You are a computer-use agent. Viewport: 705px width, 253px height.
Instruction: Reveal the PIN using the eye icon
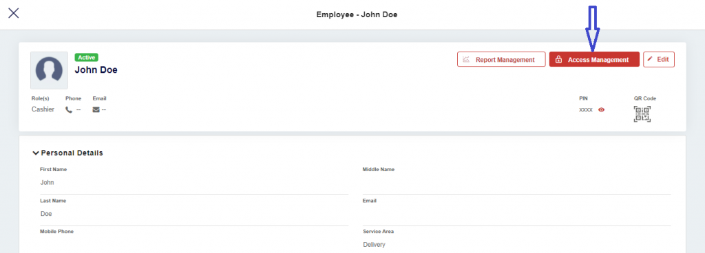601,109
